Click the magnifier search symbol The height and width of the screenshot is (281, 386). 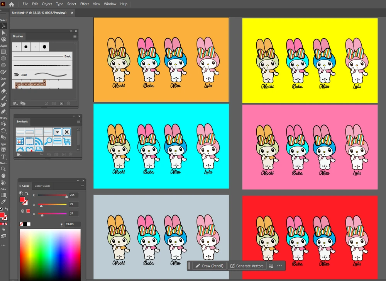(48, 141)
